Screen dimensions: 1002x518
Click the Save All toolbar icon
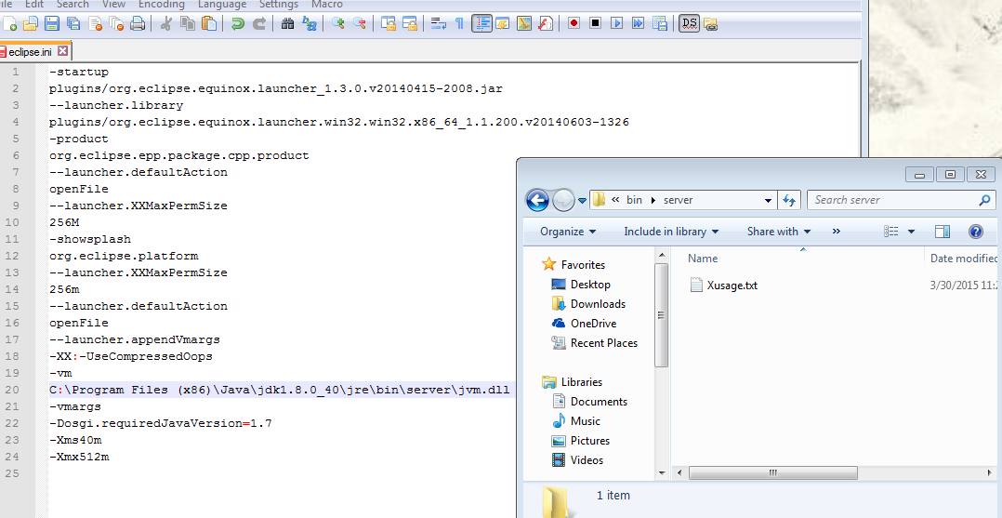(x=73, y=23)
